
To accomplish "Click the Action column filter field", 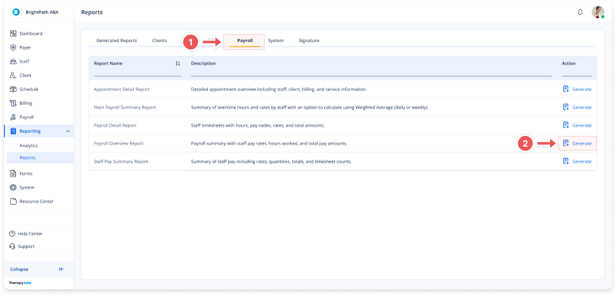I will (x=577, y=73).
